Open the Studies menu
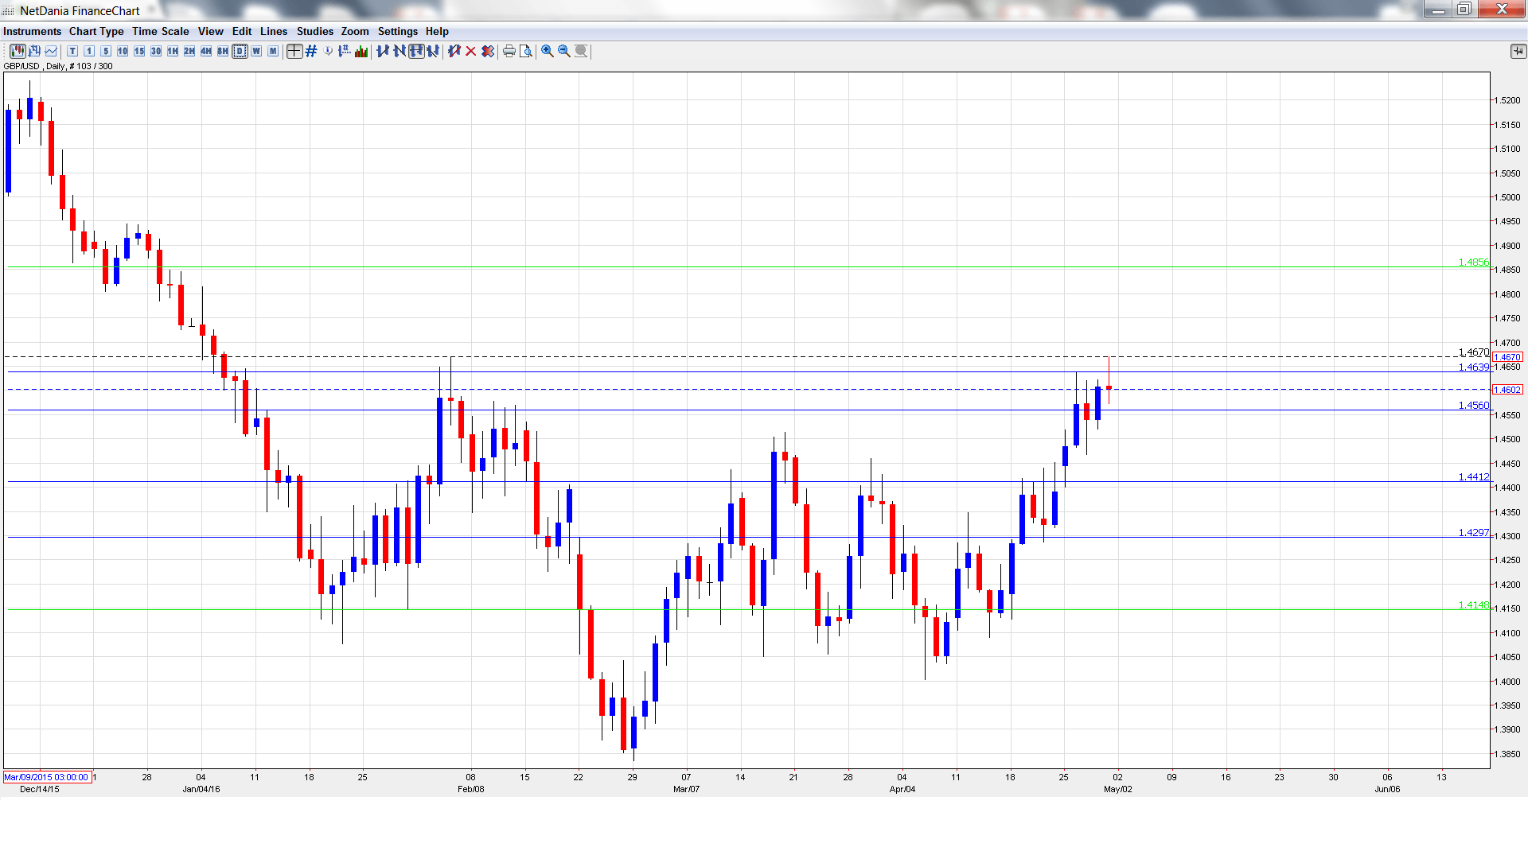The image size is (1528, 859). pos(314,31)
